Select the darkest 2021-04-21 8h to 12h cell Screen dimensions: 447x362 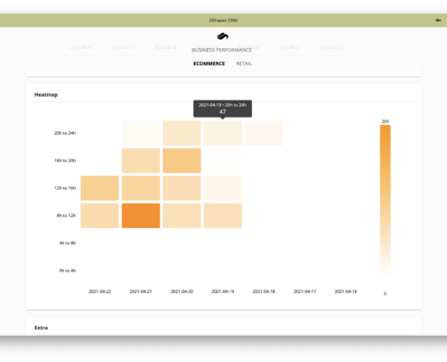pyautogui.click(x=141, y=215)
